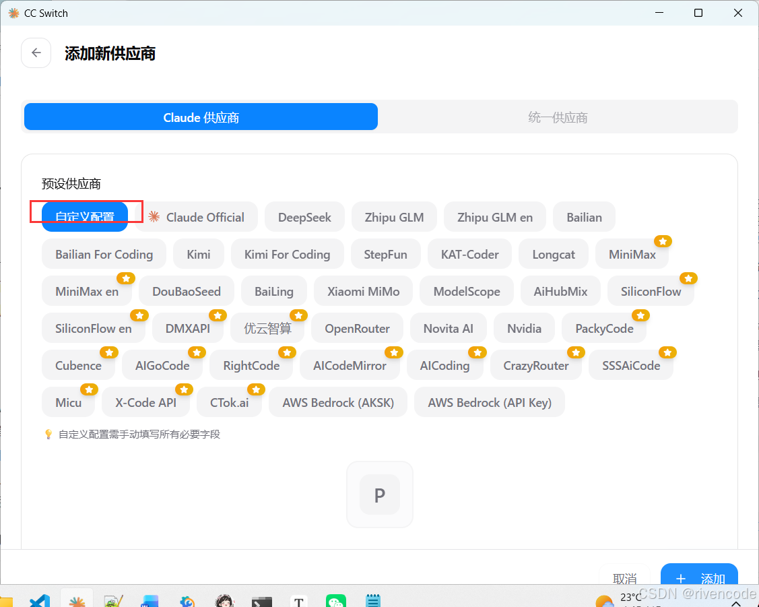Open WeChat from the taskbar
This screenshot has width=759, height=607.
tap(336, 601)
